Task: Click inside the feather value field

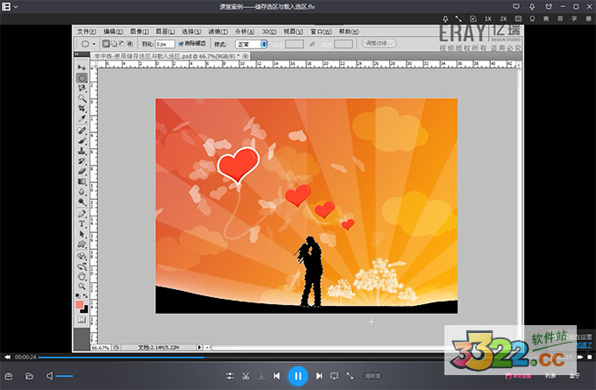Action: point(164,43)
